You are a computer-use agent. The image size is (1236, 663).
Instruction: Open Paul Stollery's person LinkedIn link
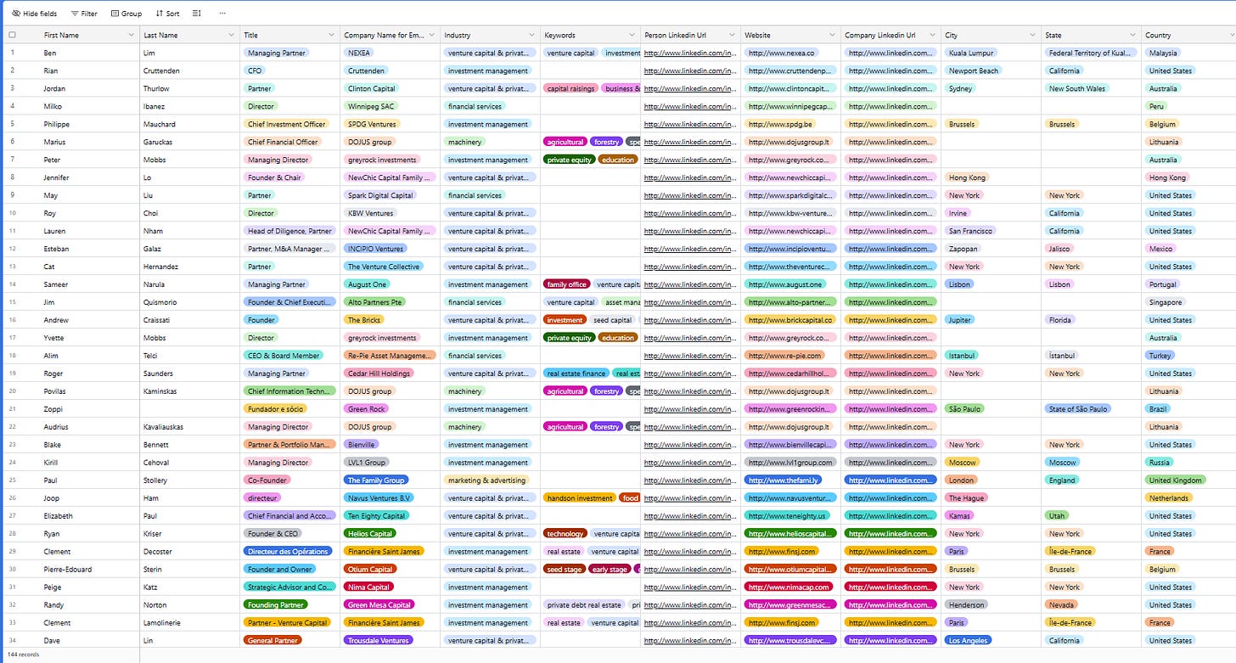click(x=691, y=480)
